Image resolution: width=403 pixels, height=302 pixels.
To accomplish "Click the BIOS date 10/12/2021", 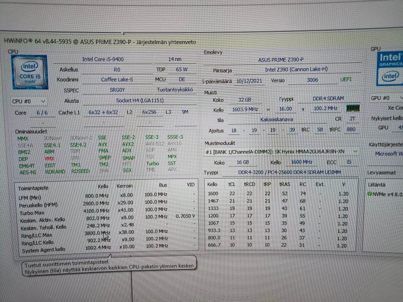I will click(249, 81).
